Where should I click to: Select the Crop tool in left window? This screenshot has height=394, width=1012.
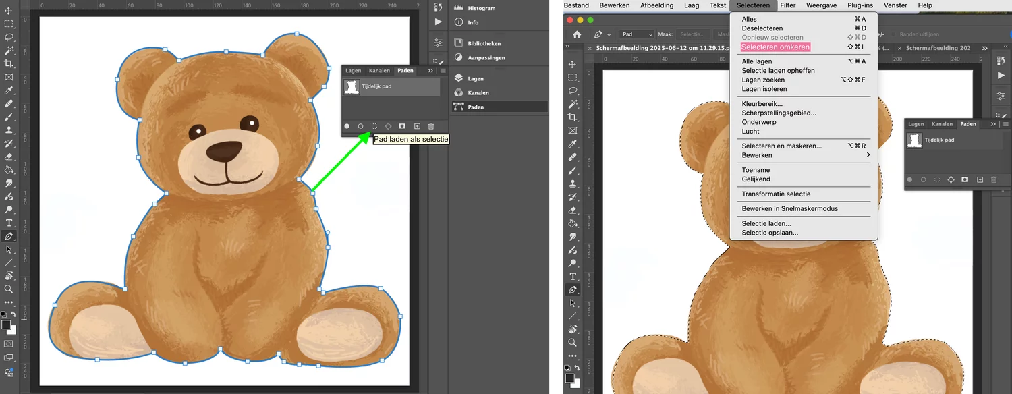(x=9, y=64)
